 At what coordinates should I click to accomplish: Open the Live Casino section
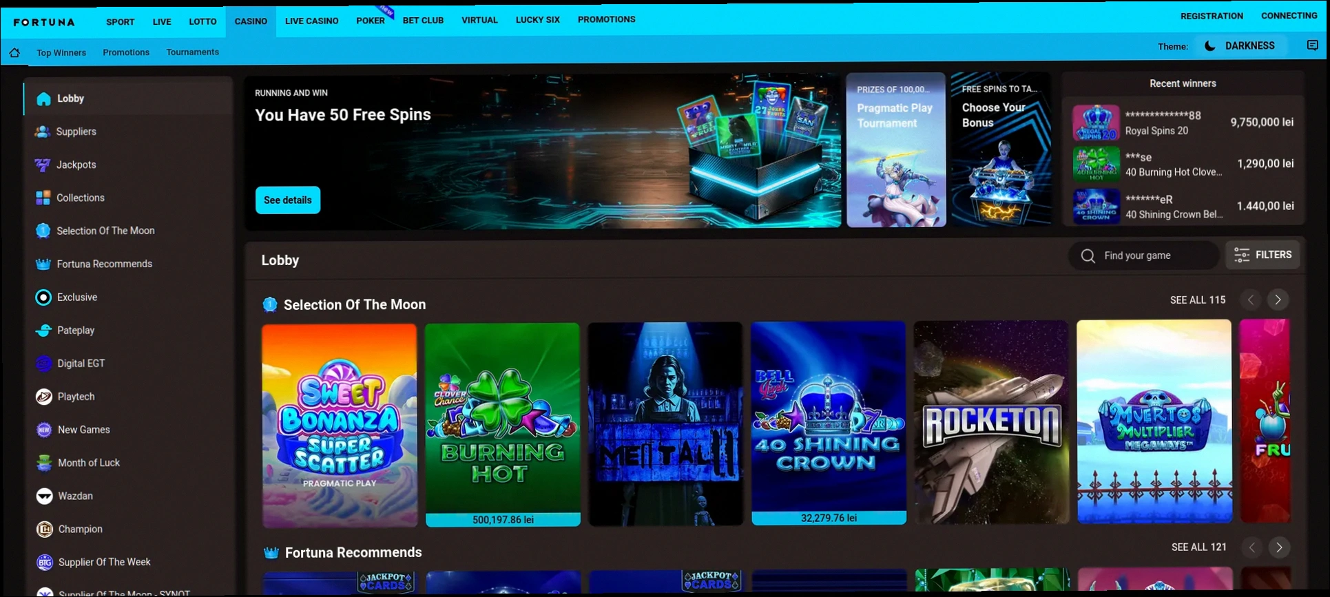pos(311,21)
